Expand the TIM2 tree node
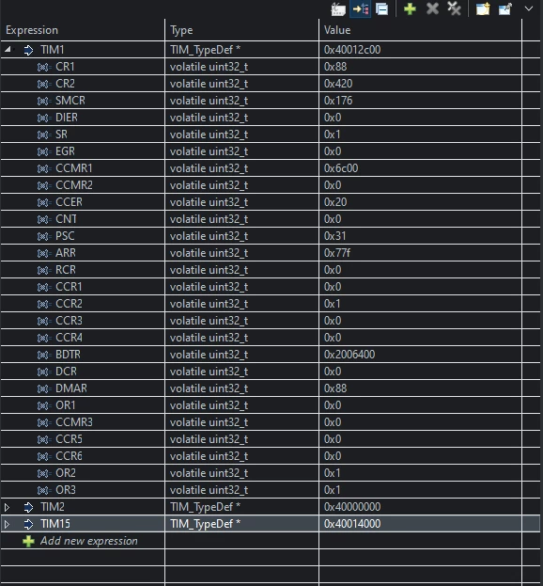The image size is (543, 586). pos(7,507)
